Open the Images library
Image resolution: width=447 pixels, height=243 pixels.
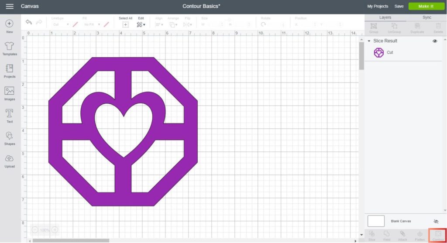pyautogui.click(x=10, y=93)
